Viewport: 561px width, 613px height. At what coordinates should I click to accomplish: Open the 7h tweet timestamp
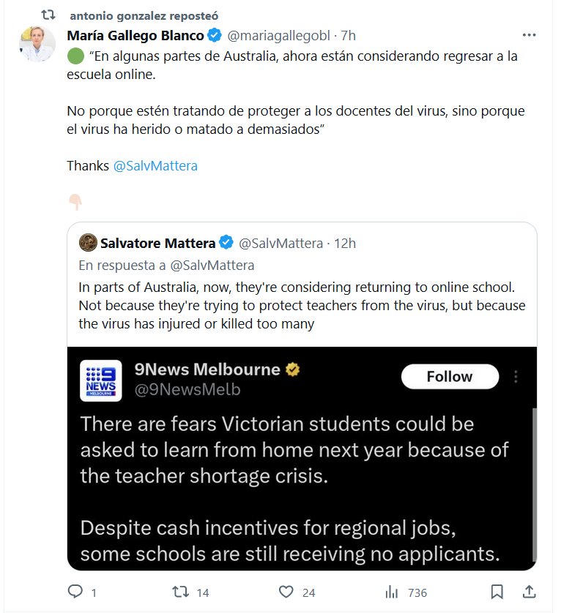click(x=349, y=35)
